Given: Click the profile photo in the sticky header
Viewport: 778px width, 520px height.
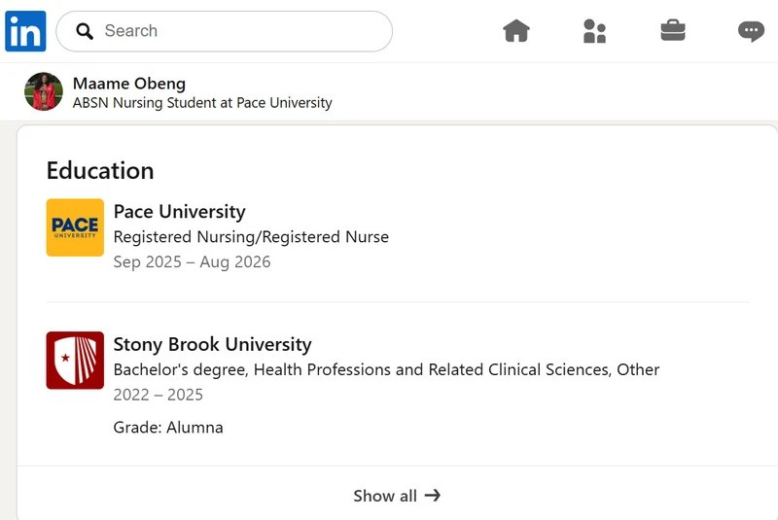Looking at the screenshot, I should (44, 91).
